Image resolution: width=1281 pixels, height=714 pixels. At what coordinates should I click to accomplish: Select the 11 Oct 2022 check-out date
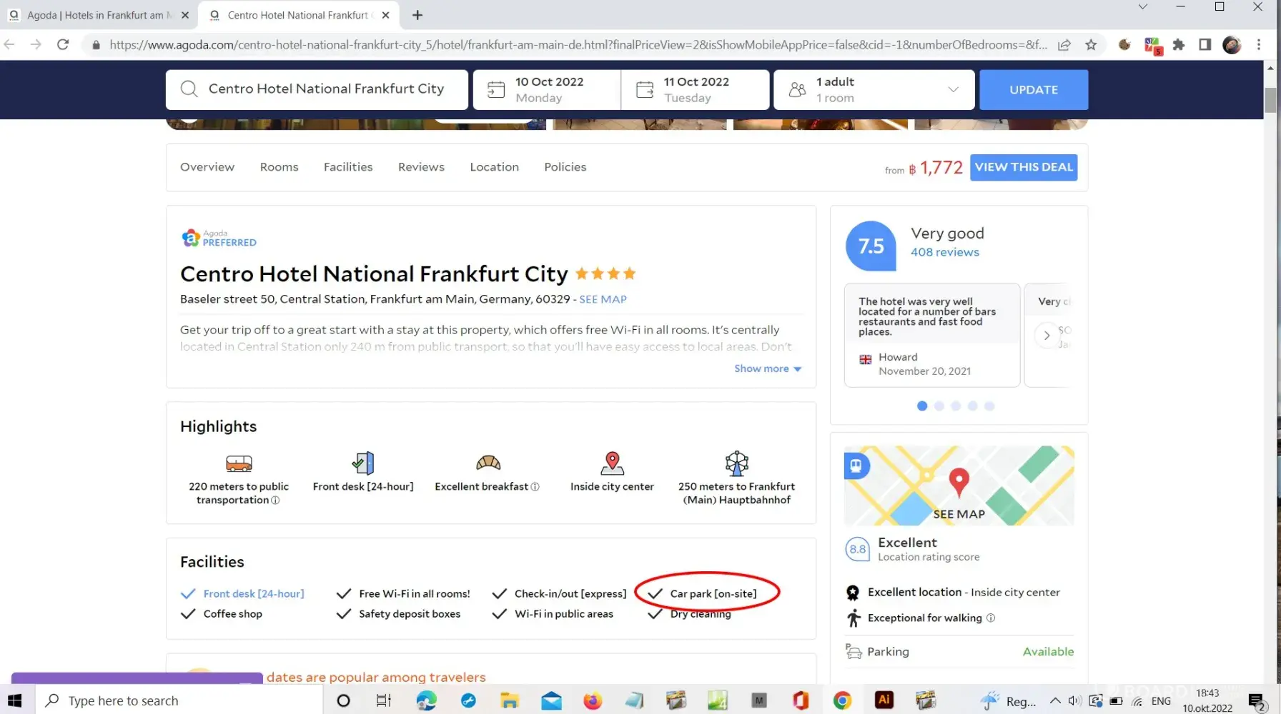696,89
